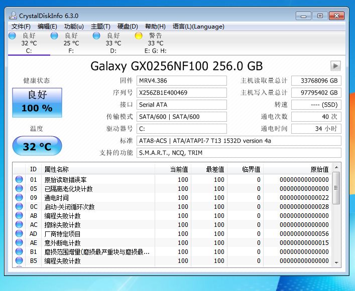
Task: Select the yellow warning orb for E: G: H:
Action: (x=139, y=36)
